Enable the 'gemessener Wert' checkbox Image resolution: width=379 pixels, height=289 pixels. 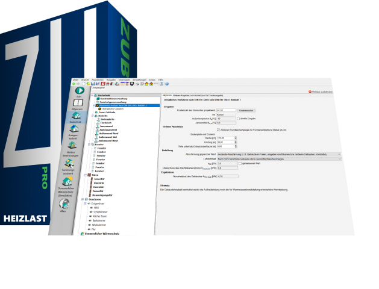240,163
